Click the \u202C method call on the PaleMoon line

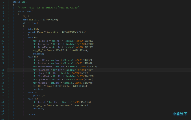point(80,41)
